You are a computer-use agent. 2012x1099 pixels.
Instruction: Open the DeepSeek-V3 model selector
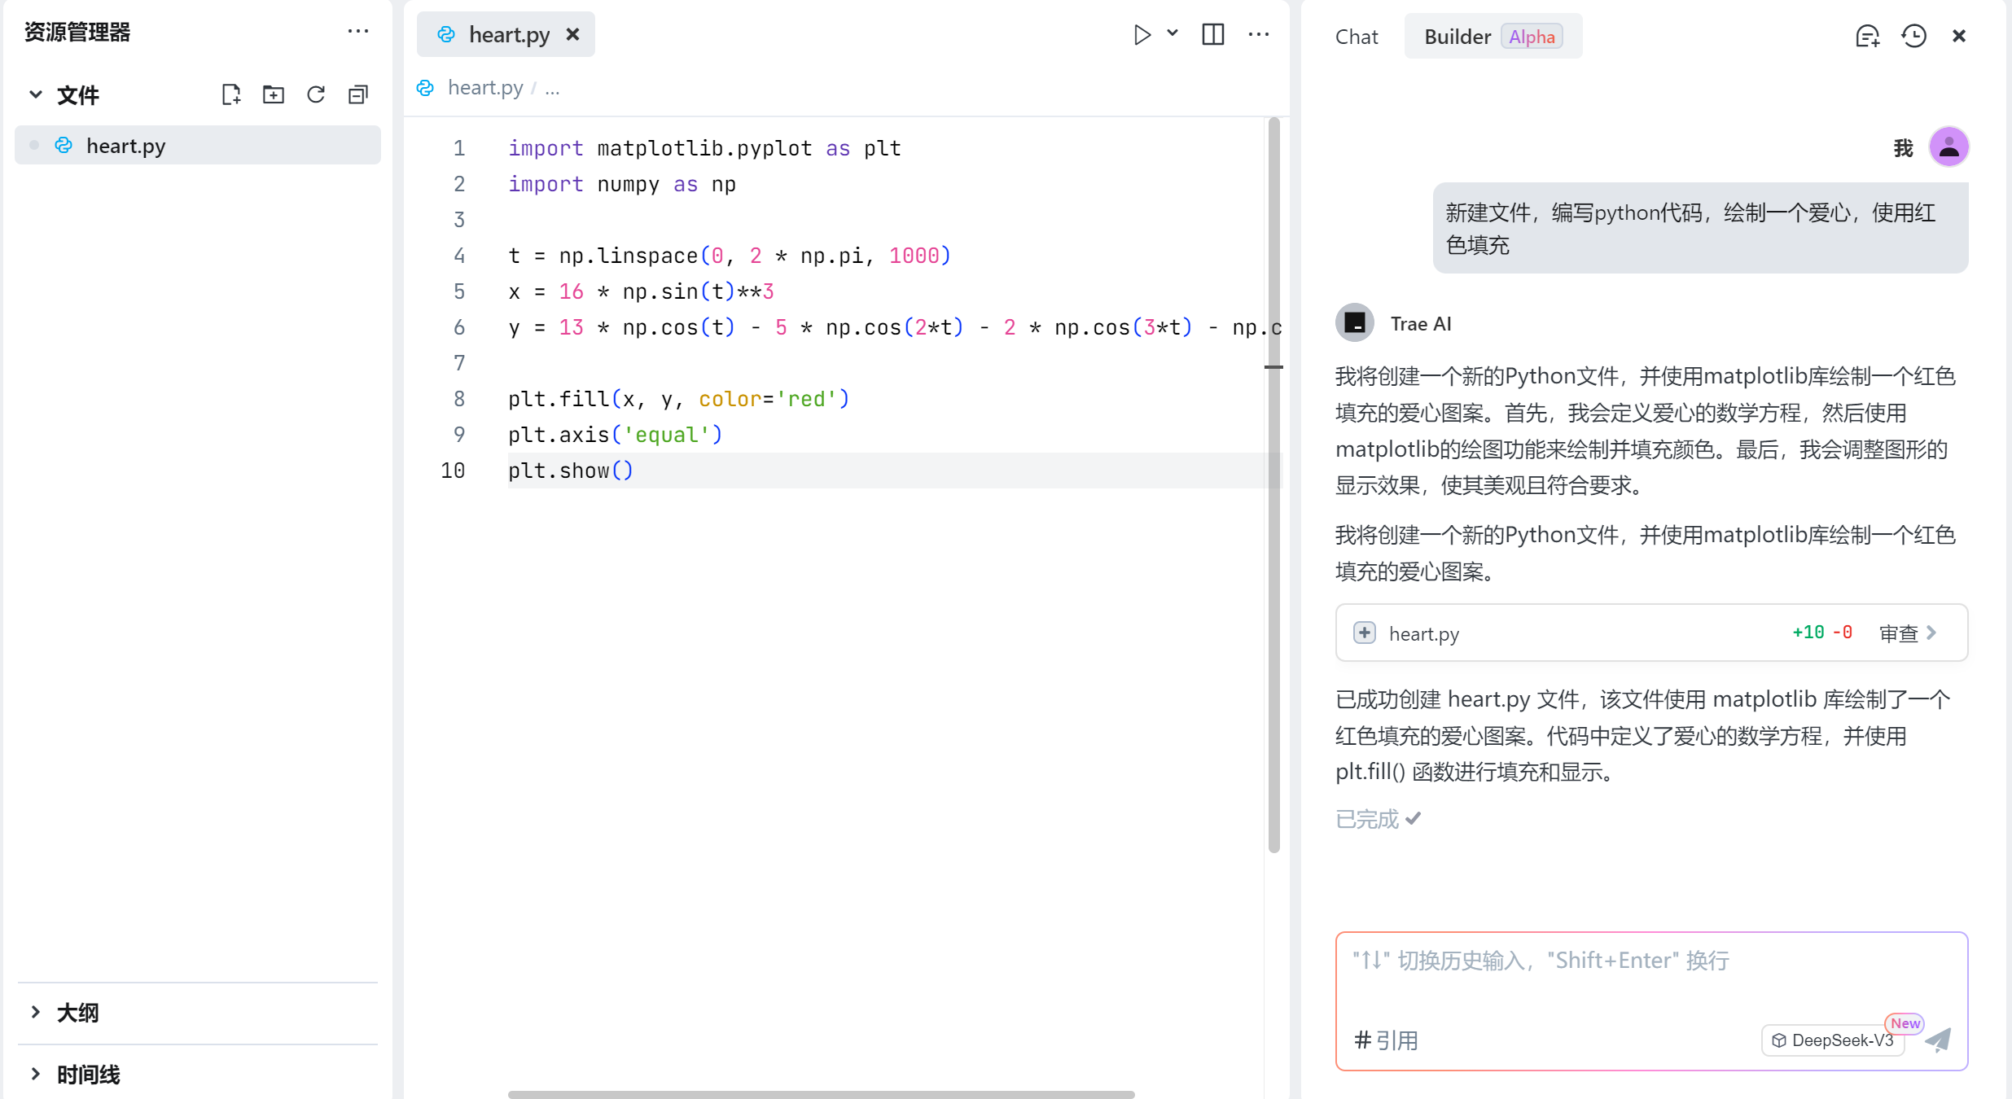(1833, 1040)
